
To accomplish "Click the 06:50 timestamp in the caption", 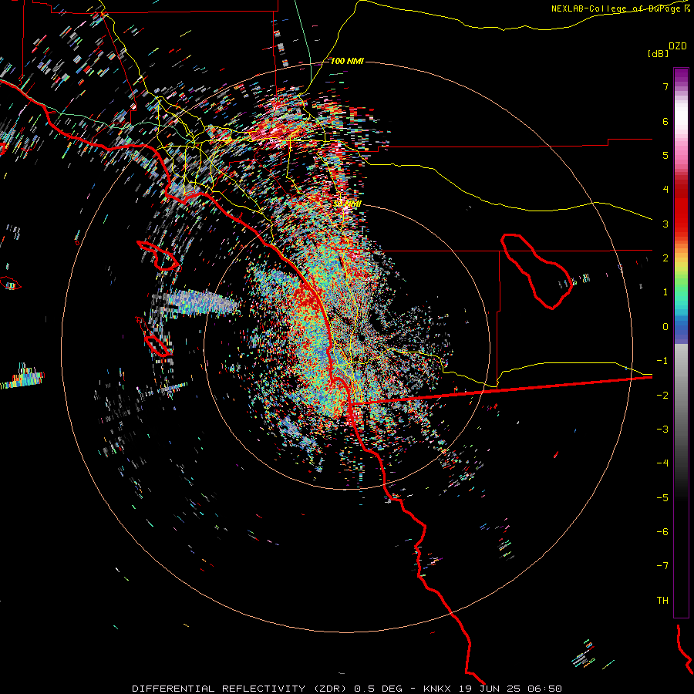I will pos(546,689).
